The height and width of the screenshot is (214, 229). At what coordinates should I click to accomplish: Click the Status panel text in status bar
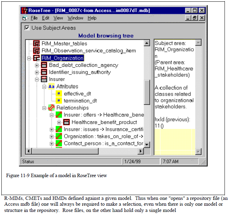28,162
